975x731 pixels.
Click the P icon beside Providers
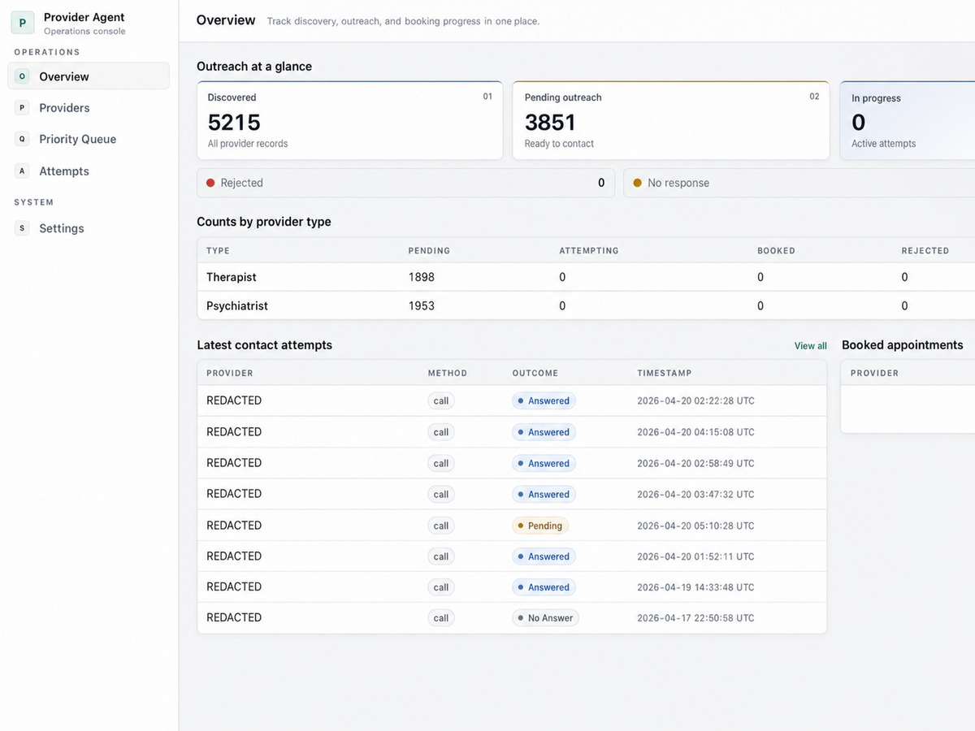point(22,108)
